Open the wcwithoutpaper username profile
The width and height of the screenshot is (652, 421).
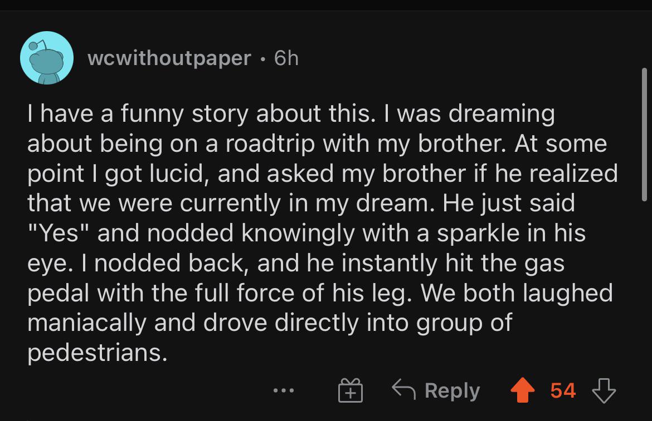click(169, 58)
